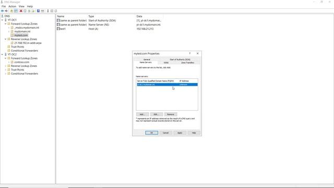Click the YT-DC1 server icon in the tree
This screenshot has width=334, height=188.
(6, 20)
